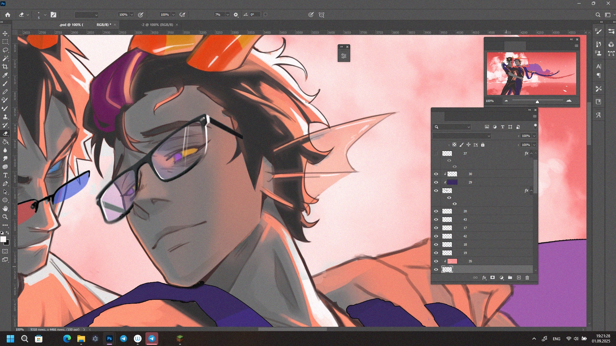The width and height of the screenshot is (616, 346).
Task: Click the Navigator preview thumbnail
Action: tap(531, 73)
